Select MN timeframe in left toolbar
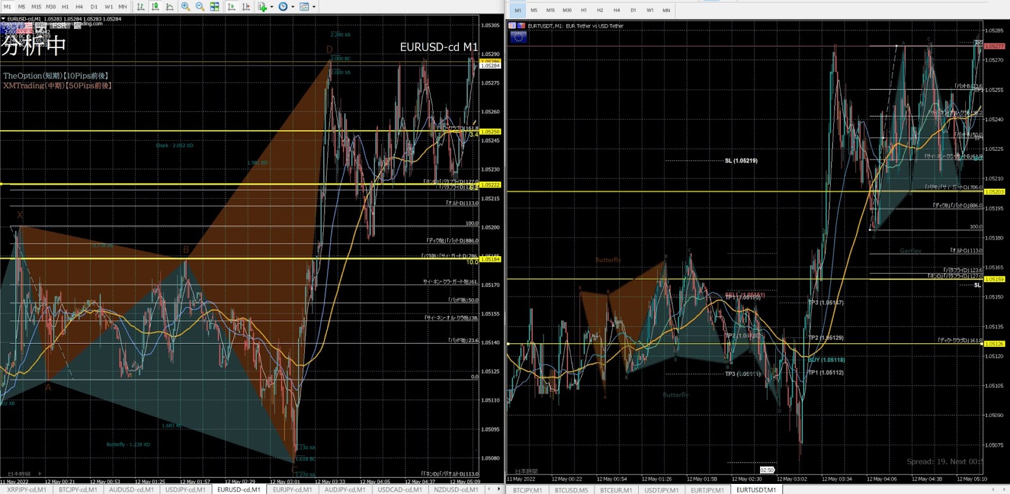This screenshot has height=494, width=1010. click(x=122, y=7)
